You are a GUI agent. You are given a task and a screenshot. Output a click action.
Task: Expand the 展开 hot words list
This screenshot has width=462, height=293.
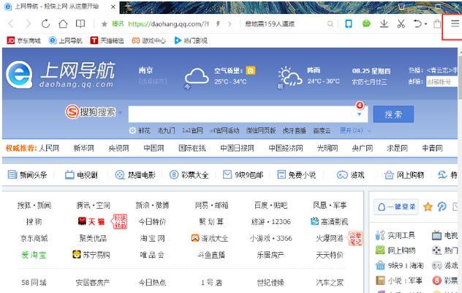[x=355, y=130]
